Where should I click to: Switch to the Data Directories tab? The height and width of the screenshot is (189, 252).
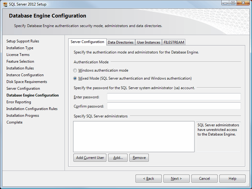[120, 42]
